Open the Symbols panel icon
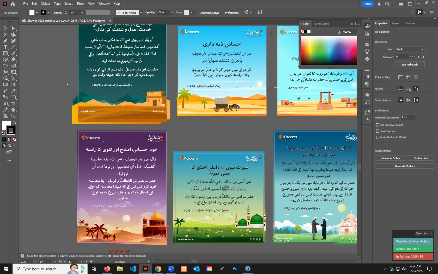438x274 pixels. [367, 59]
